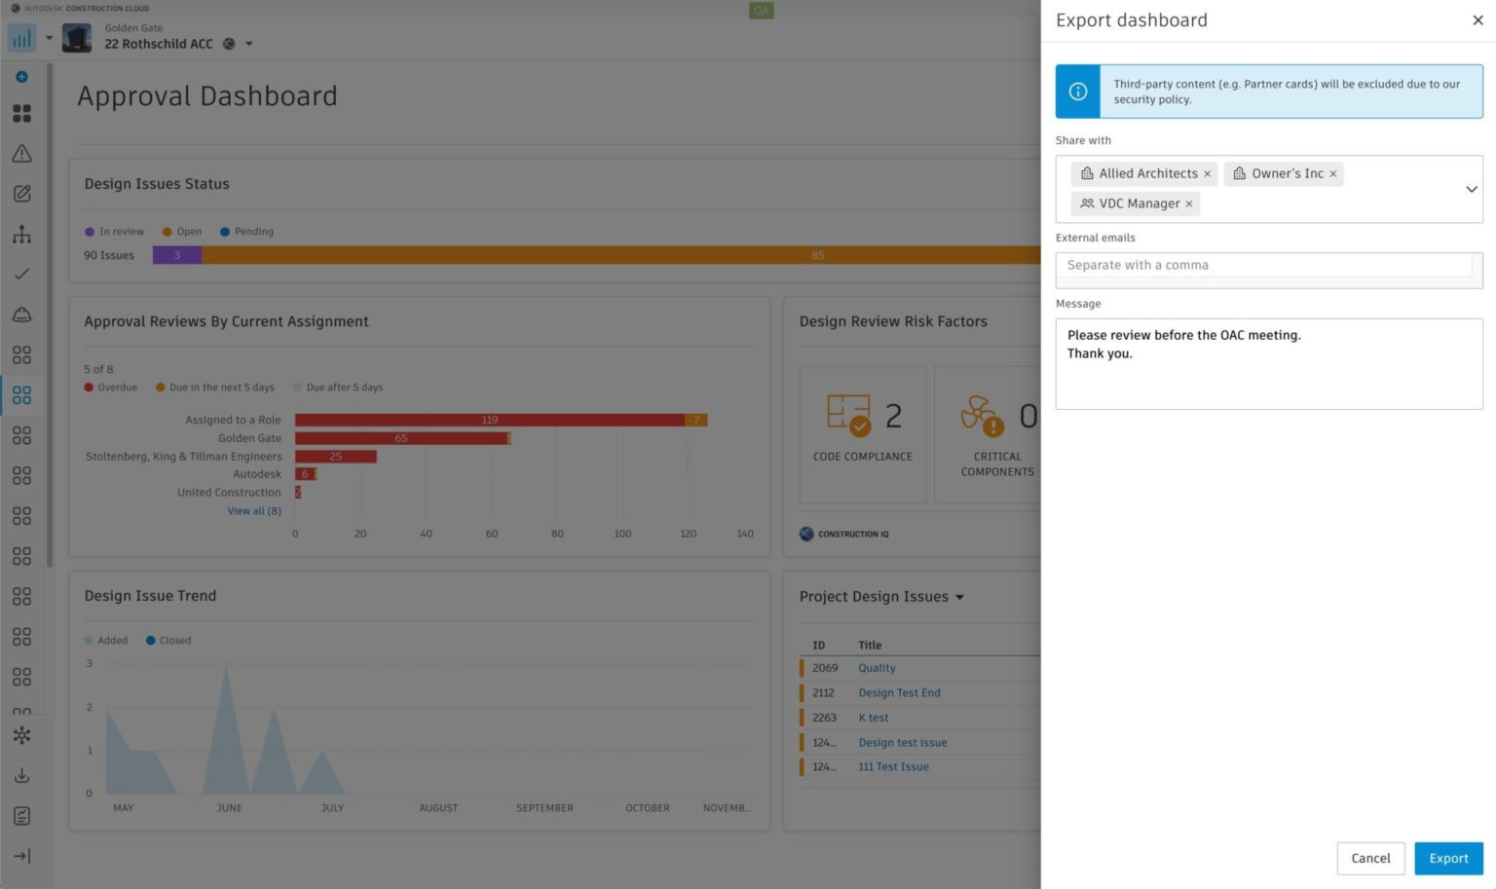1496x889 pixels.
Task: Toggle the Overdue legend in Approval Reviews chart
Action: pyautogui.click(x=110, y=387)
